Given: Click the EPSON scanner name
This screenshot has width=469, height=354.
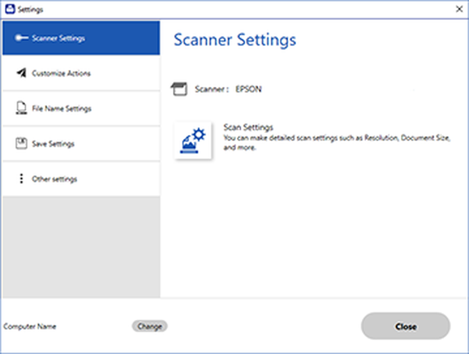Looking at the screenshot, I should [x=248, y=89].
